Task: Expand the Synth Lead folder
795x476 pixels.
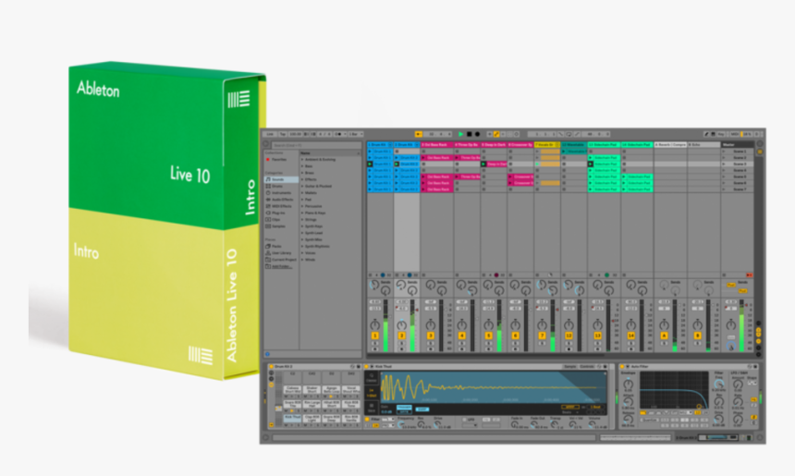Action: pyautogui.click(x=302, y=233)
